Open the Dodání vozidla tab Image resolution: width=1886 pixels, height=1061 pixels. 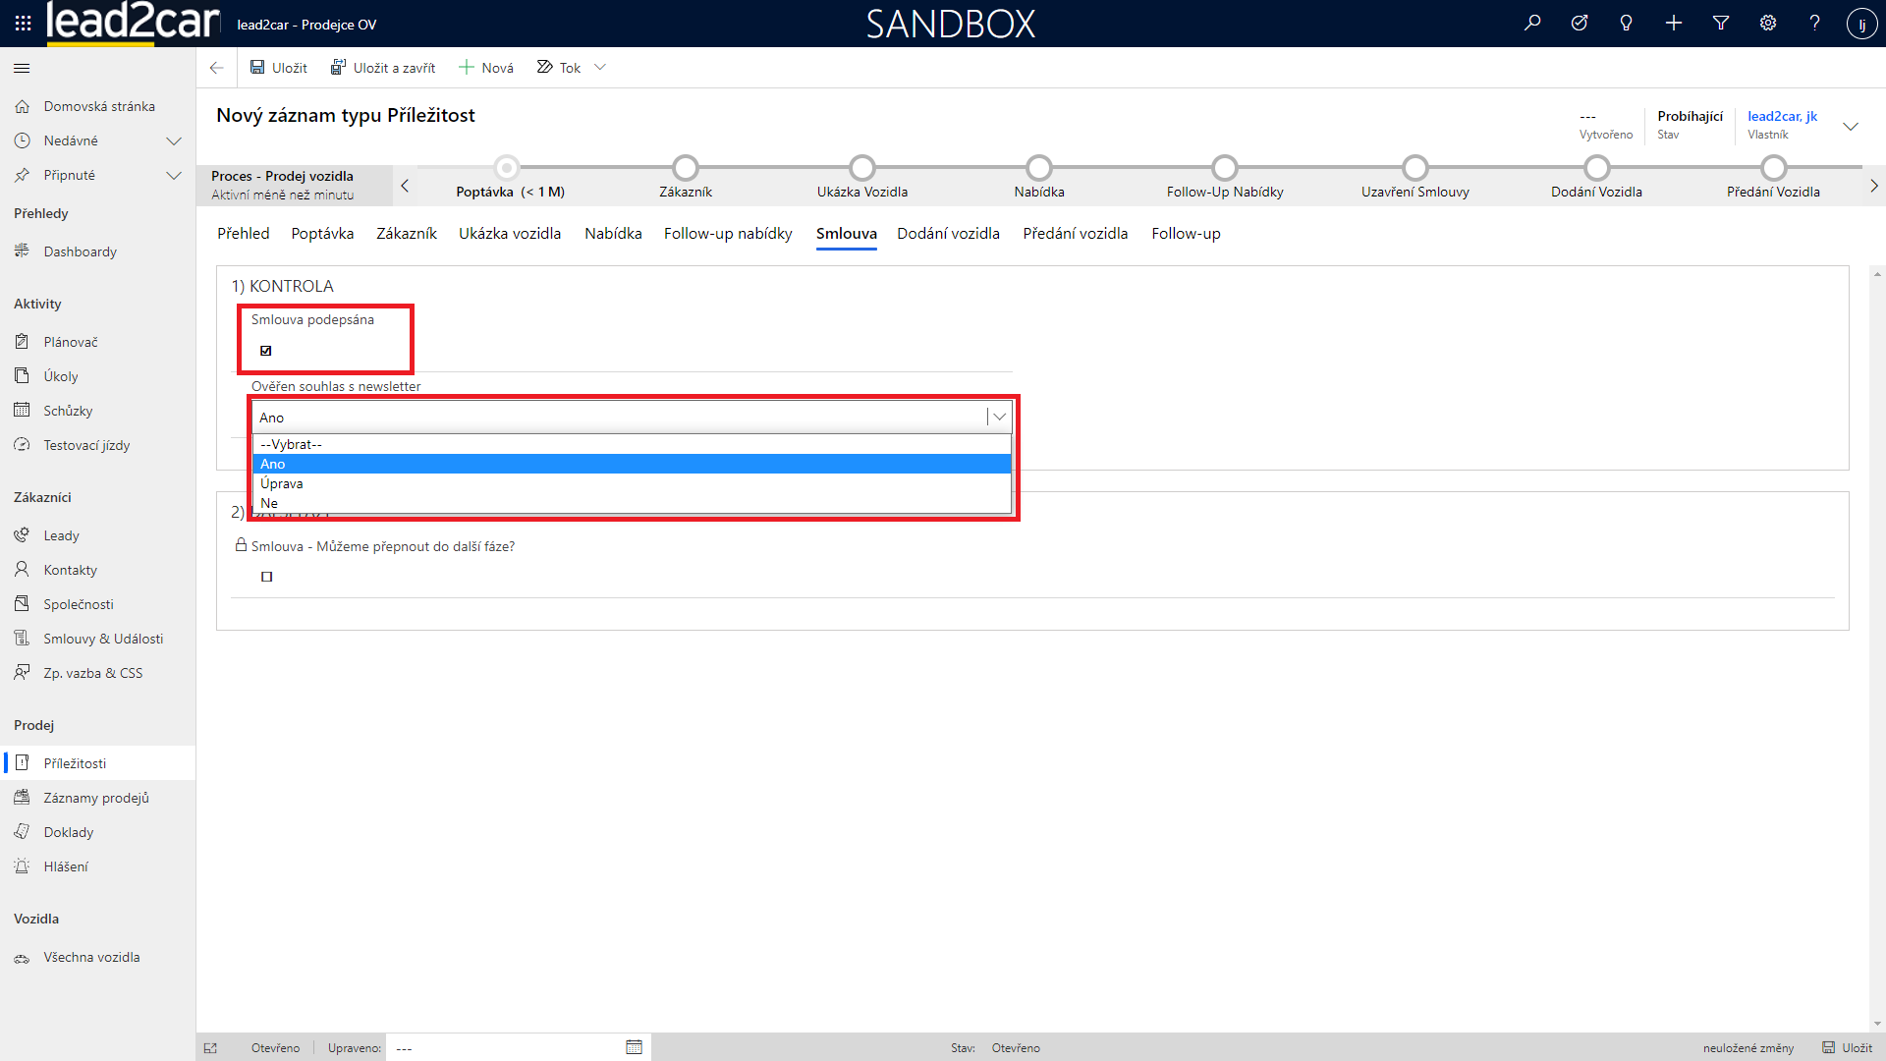(948, 234)
